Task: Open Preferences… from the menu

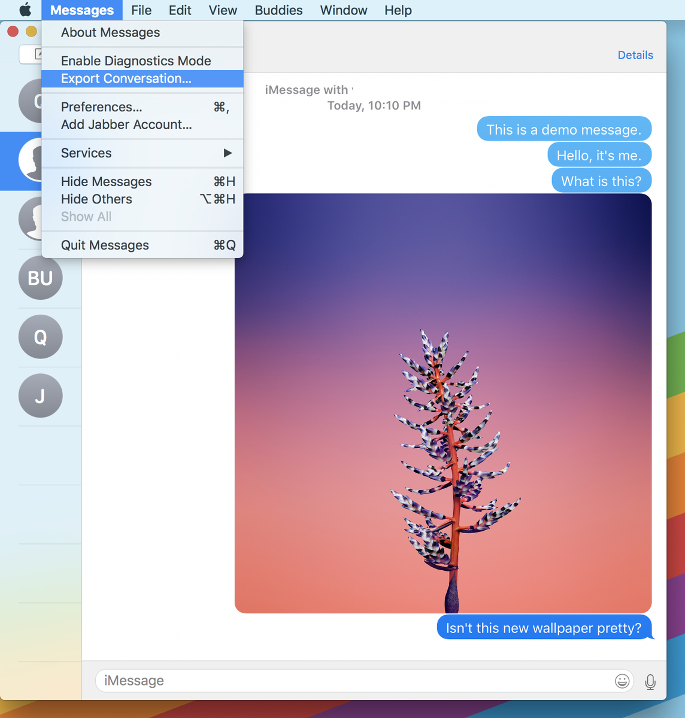Action: [x=143, y=107]
